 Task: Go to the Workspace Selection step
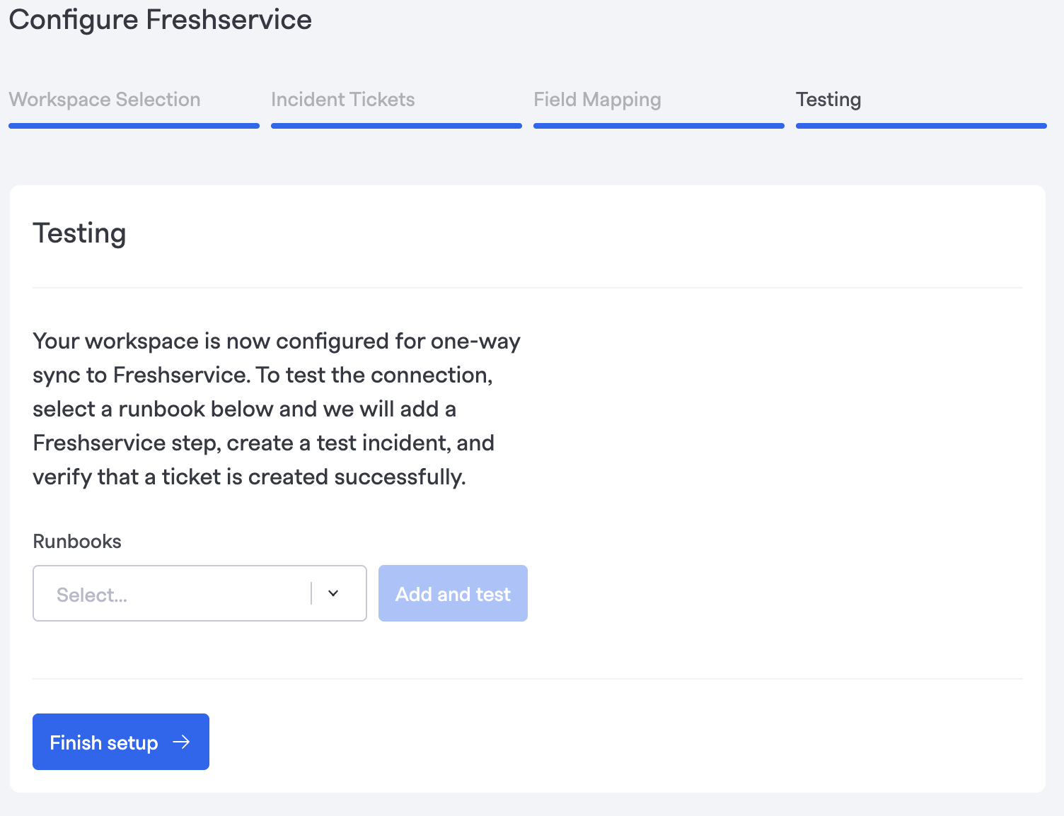point(105,100)
